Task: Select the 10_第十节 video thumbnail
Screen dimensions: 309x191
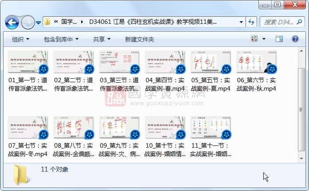Action: click(x=165, y=127)
